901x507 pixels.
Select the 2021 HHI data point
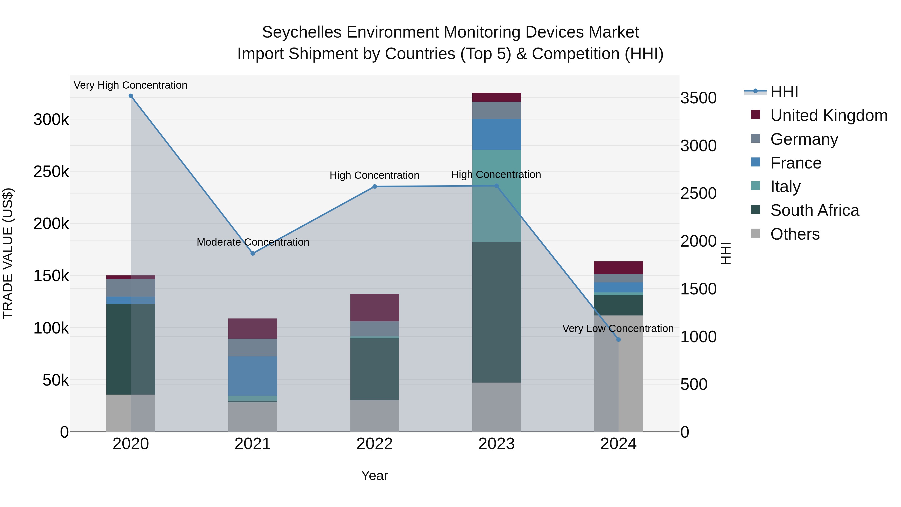(x=253, y=253)
